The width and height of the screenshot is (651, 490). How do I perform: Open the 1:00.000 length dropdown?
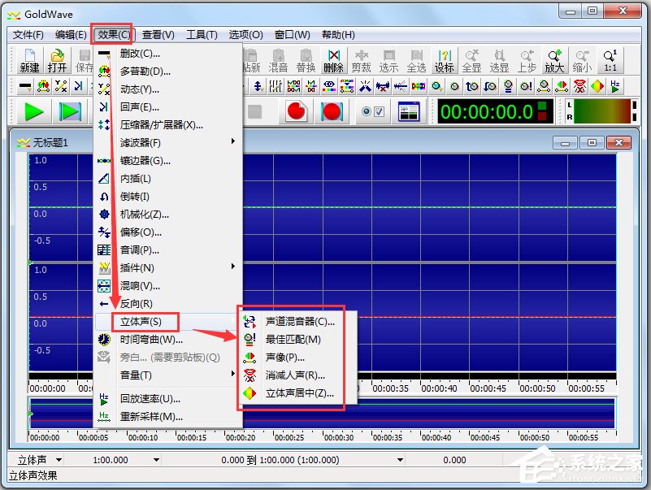coord(156,460)
